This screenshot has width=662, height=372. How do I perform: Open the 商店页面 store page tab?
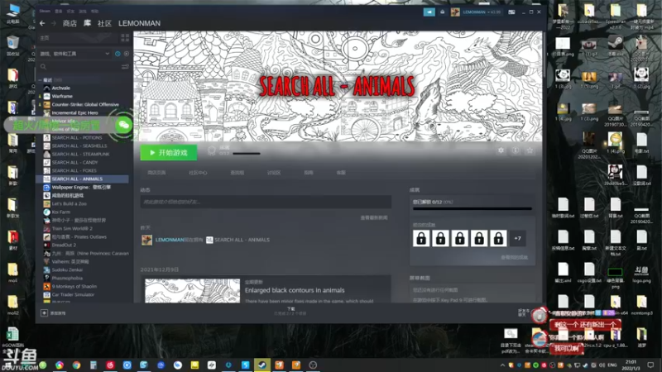click(156, 173)
